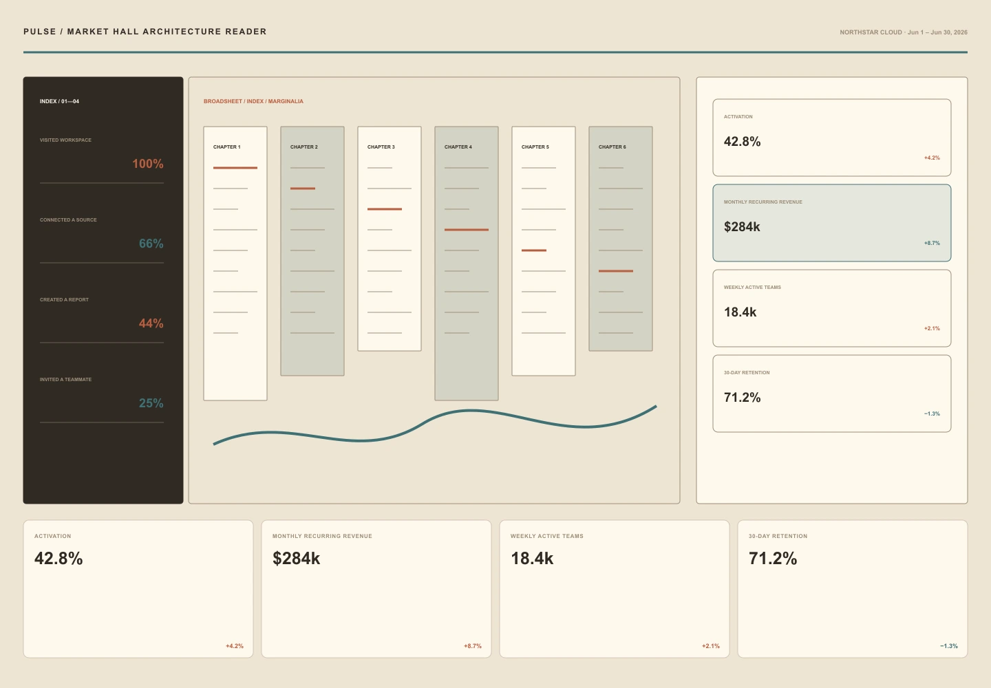Open the bottom Activation 42.8% tile

click(x=138, y=589)
